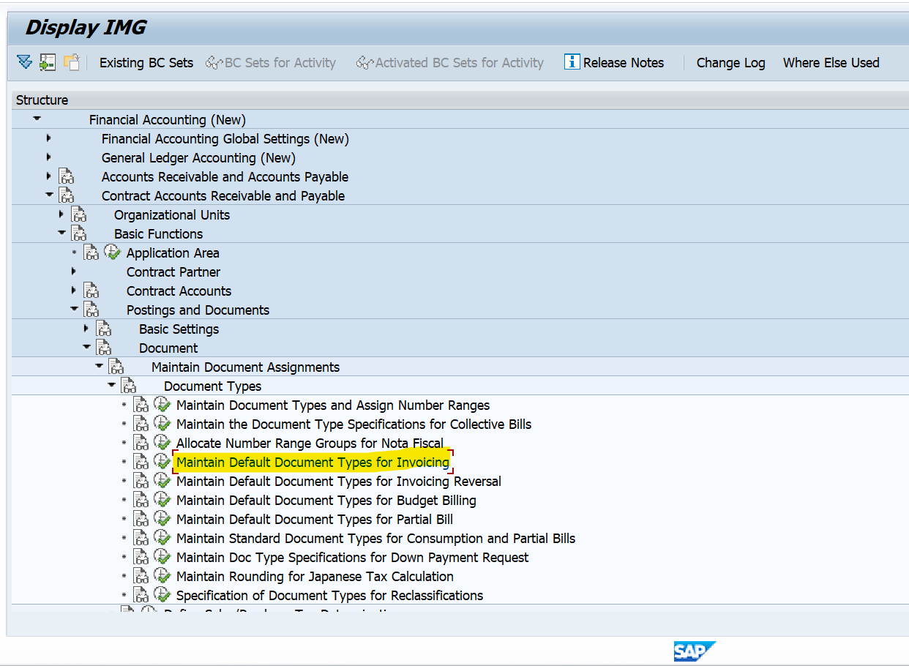Open documentation icon for Postings and Documents

pos(91,310)
